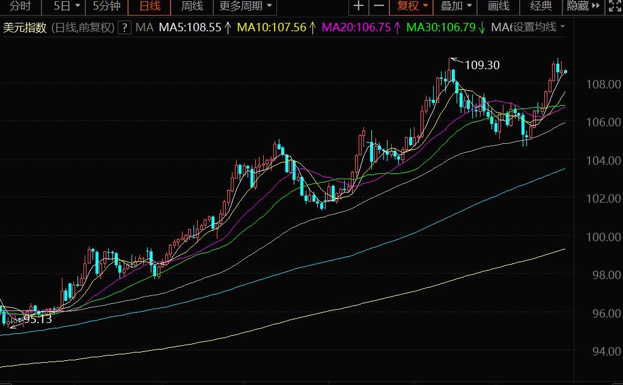Screen dimensions: 623x385
Task: Open the 叠加 overlay dropdown
Action: click(x=455, y=6)
